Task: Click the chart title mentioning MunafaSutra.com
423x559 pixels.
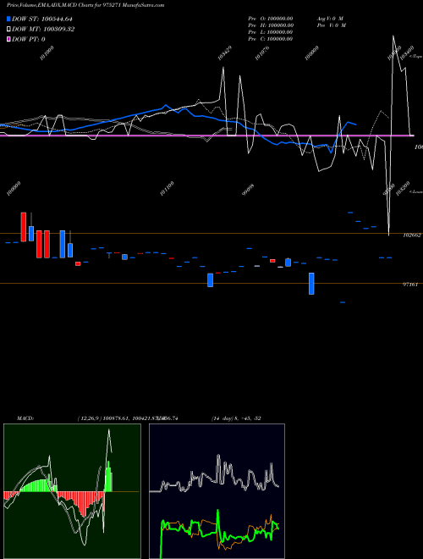Action: point(85,5)
